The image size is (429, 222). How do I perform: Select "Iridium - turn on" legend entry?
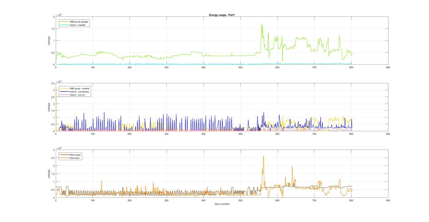pos(78,95)
